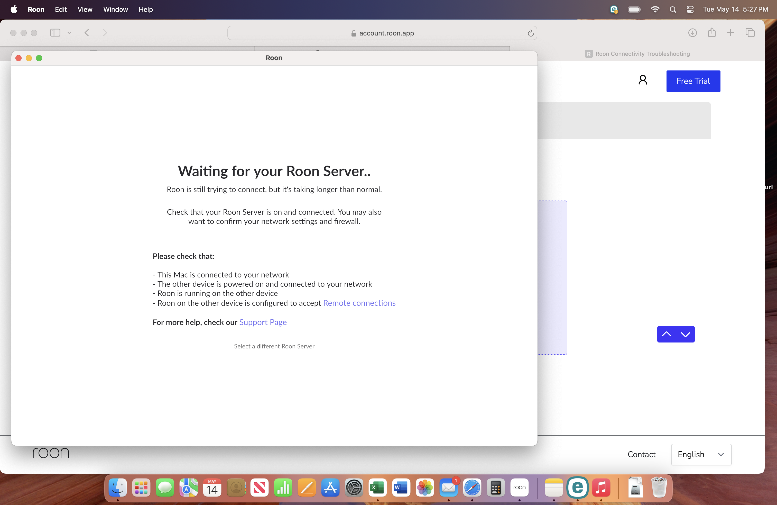Open the account profile icon in Safari
Screen dimensions: 777x505
point(643,80)
